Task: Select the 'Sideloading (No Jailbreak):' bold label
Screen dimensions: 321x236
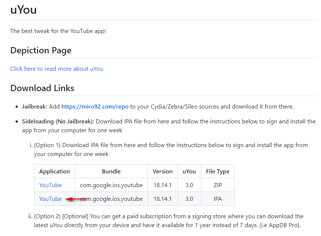Action: click(58, 122)
